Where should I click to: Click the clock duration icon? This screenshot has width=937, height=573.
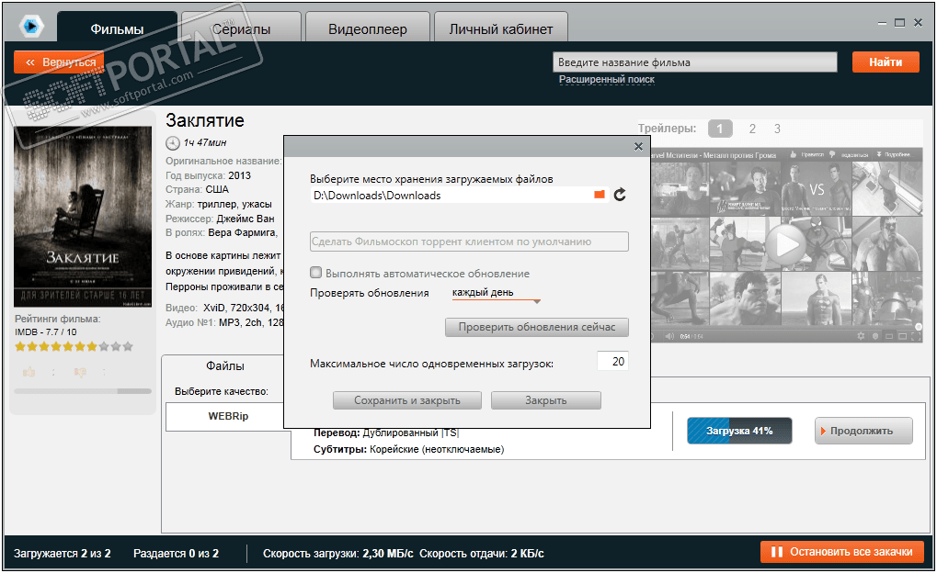[x=172, y=142]
